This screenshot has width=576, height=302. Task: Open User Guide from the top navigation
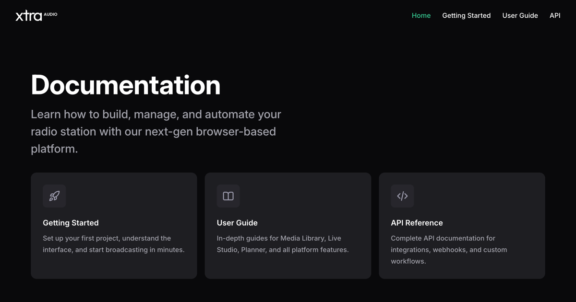[520, 15]
